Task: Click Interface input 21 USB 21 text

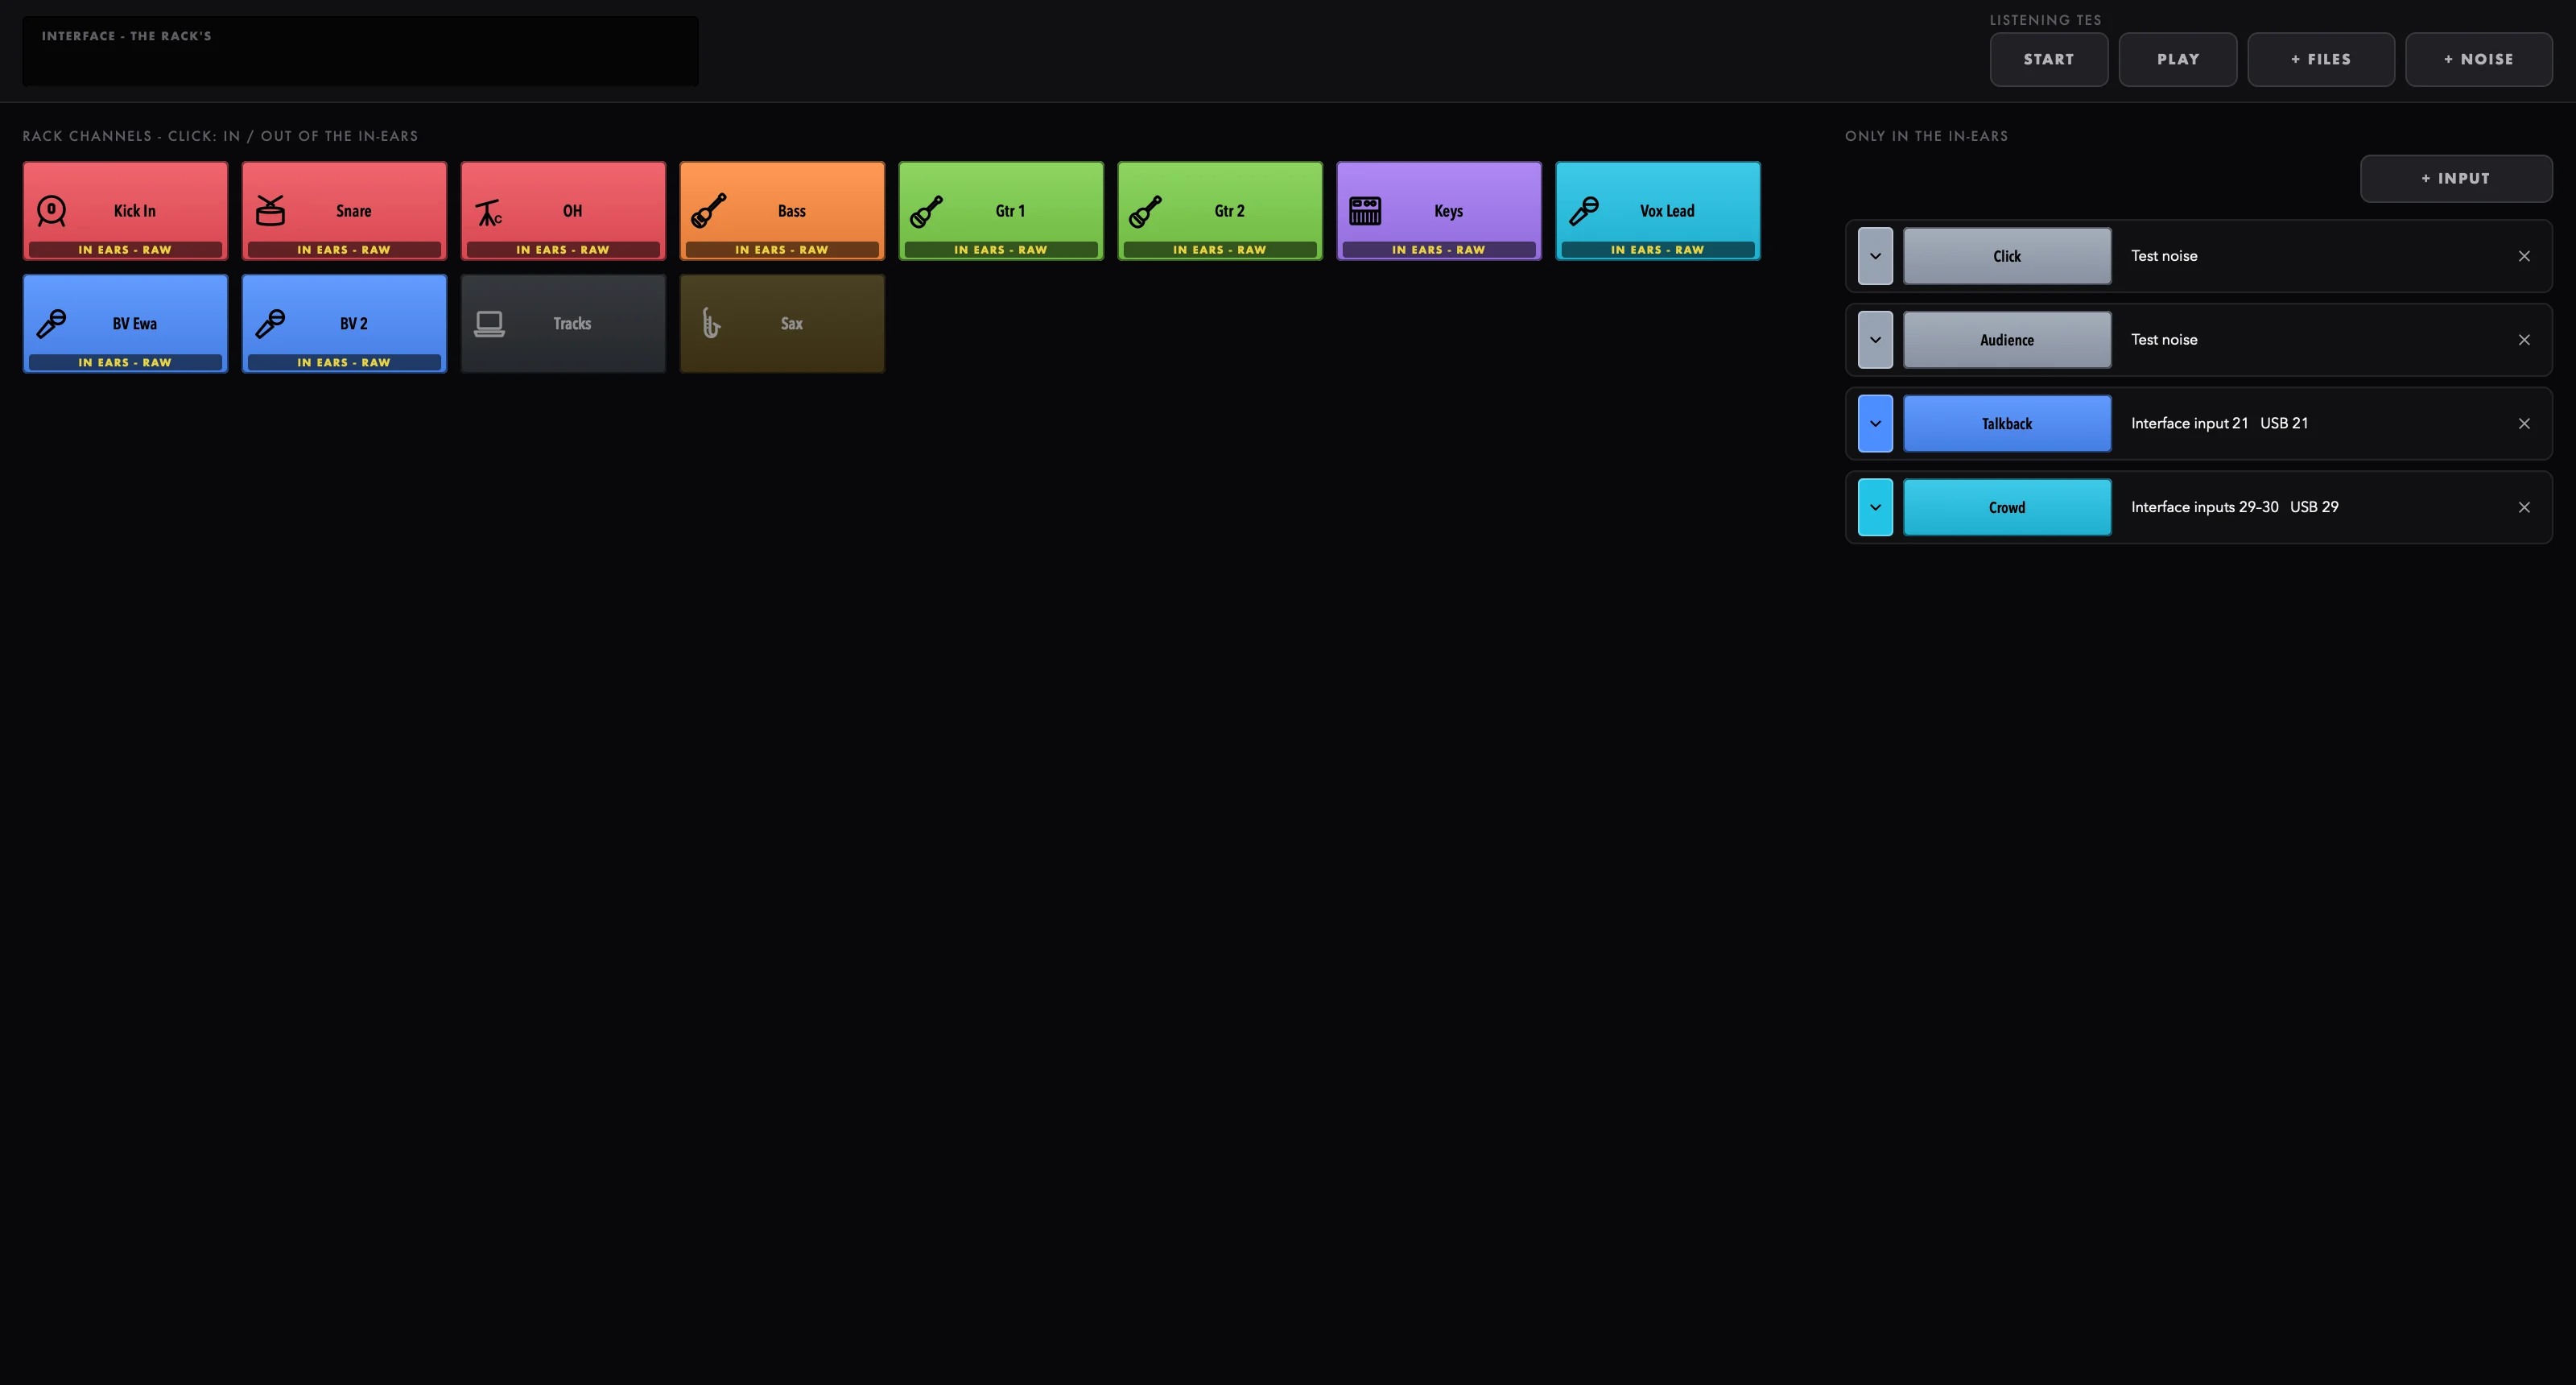Action: (2219, 423)
